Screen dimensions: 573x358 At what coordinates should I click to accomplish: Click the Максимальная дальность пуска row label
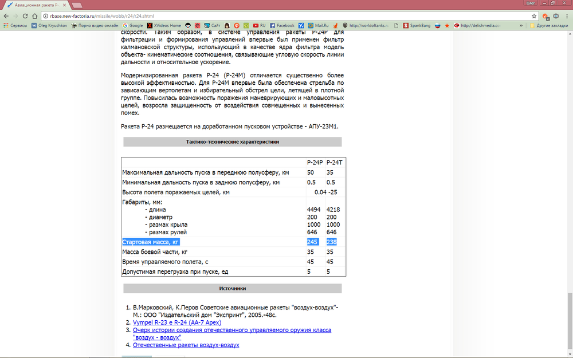pyautogui.click(x=206, y=172)
